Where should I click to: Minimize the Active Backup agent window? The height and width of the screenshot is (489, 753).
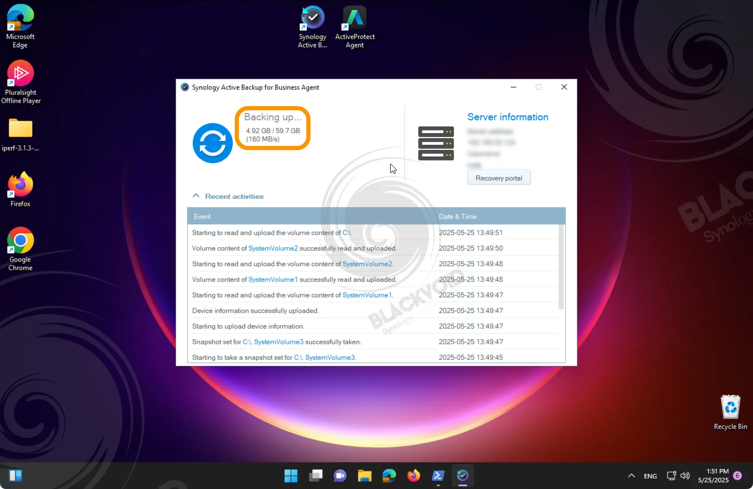pyautogui.click(x=513, y=87)
